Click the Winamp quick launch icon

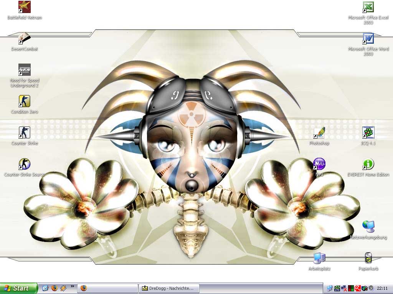(x=63, y=288)
